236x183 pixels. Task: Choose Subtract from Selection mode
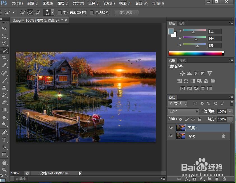pyautogui.click(x=37, y=12)
